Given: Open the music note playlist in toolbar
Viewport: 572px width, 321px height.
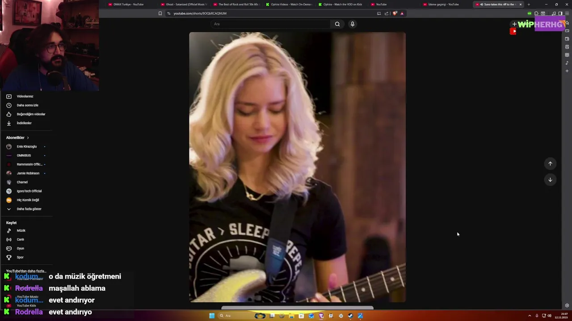Looking at the screenshot, I should (554, 13).
